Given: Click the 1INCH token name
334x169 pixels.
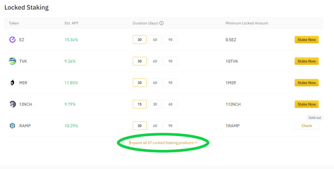Looking at the screenshot, I should [25, 104].
